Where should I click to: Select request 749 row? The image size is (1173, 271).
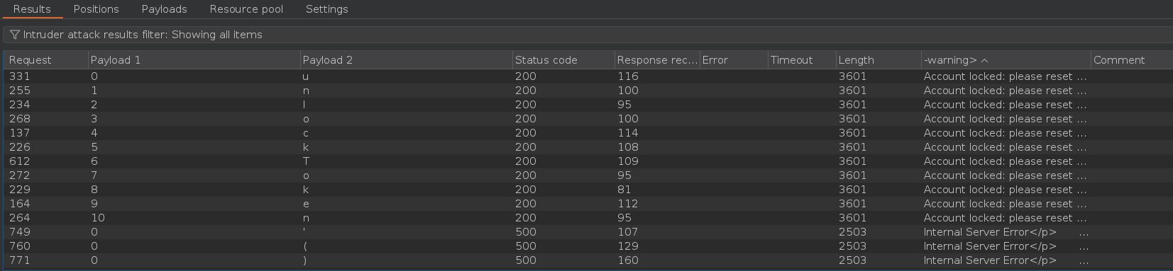point(588,232)
